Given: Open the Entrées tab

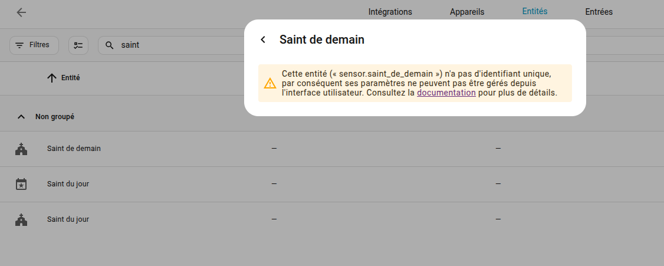Looking at the screenshot, I should (599, 12).
